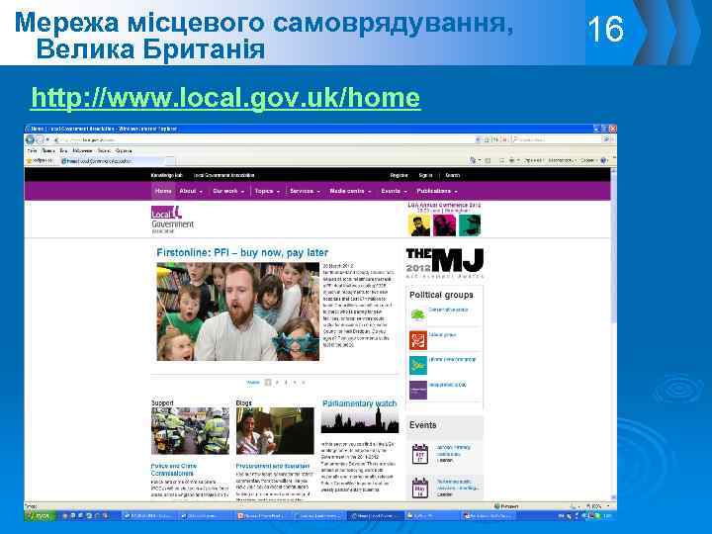The image size is (712, 534).
Task: Open the Conservative group link
Action: (x=448, y=310)
